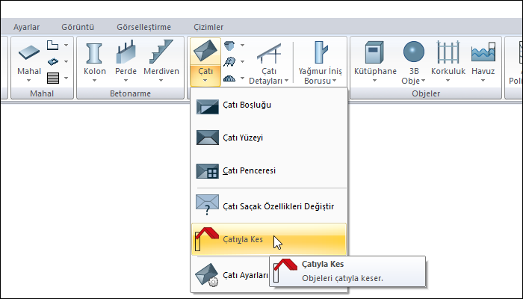Open the Çizimler ribbon tab
The width and height of the screenshot is (523, 299).
click(x=208, y=27)
